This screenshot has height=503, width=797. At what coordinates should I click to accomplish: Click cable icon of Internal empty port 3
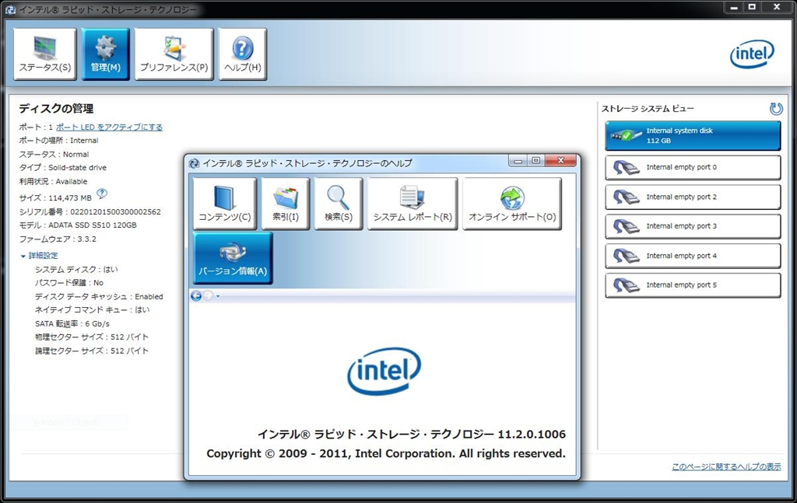click(627, 226)
